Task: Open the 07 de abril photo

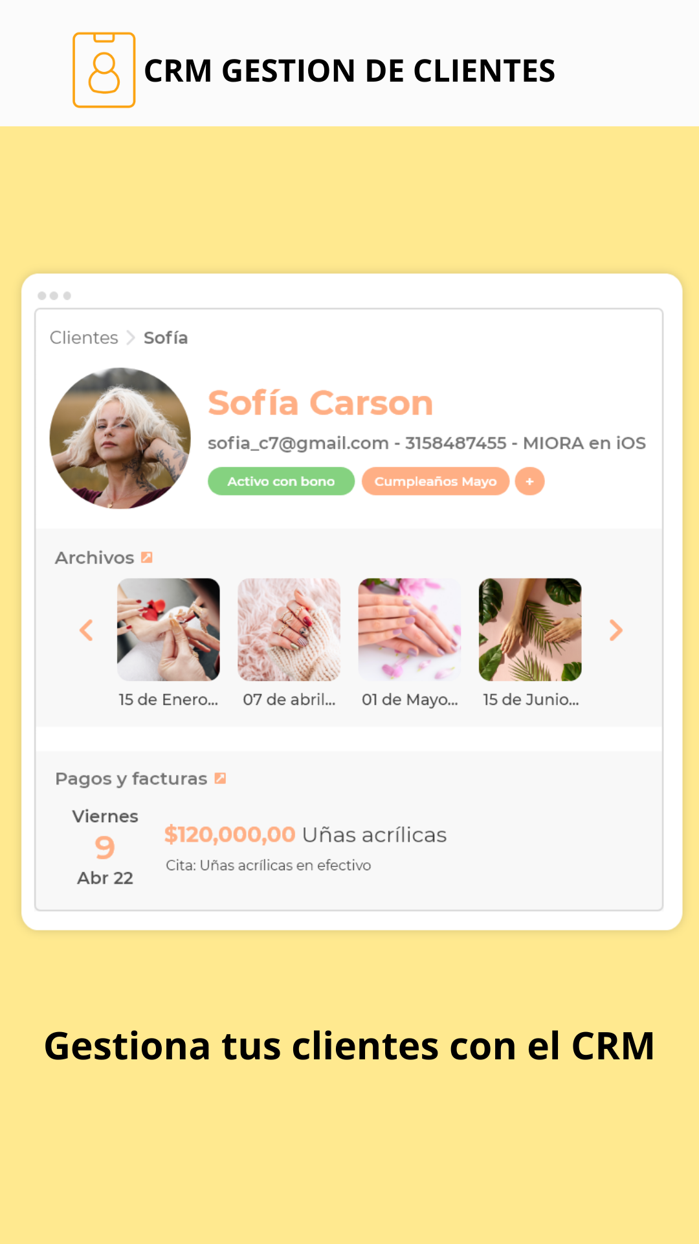Action: [289, 630]
